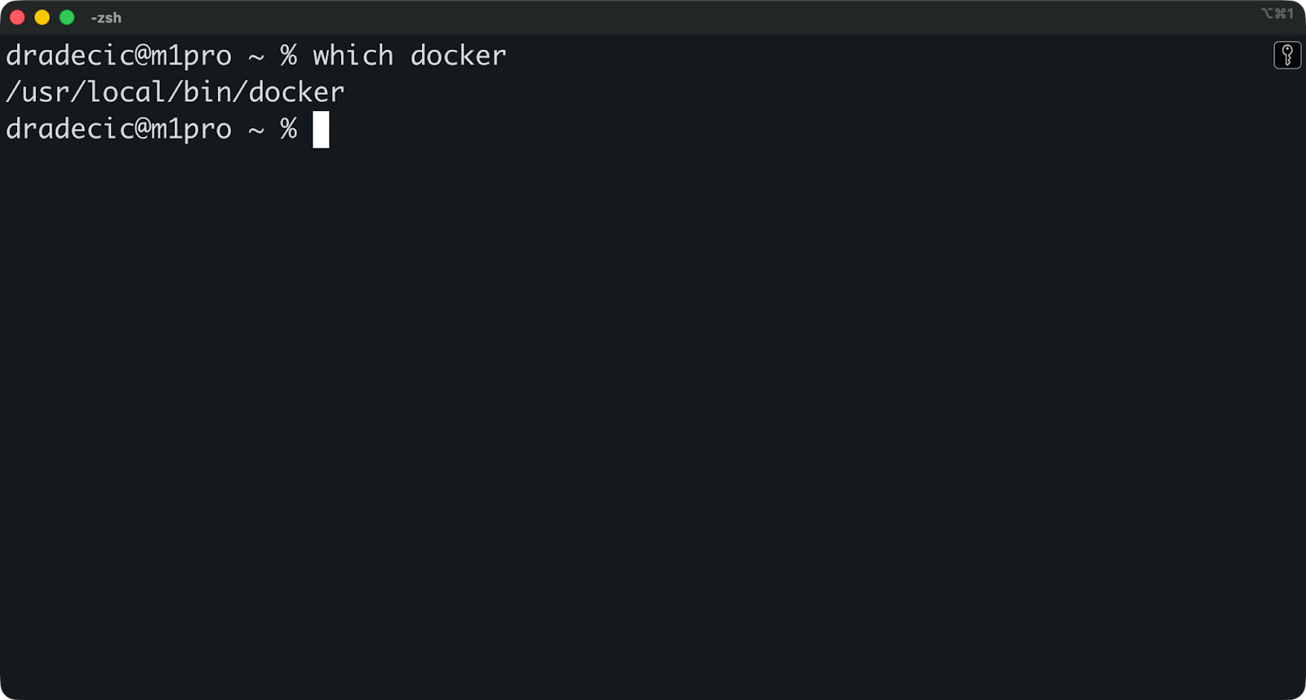The height and width of the screenshot is (700, 1306).
Task: Click the ⌥⌘1 shortcut indicator
Action: pos(1279,14)
